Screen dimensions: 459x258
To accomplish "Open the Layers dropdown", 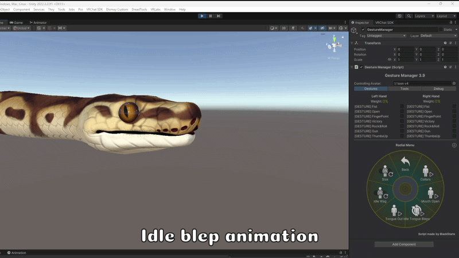I will 424,16.
